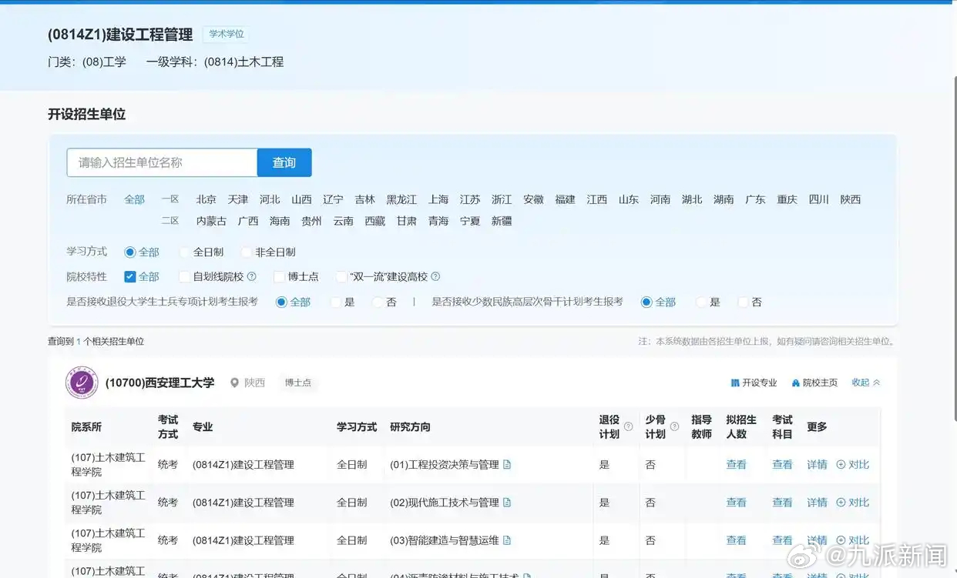The image size is (957, 578).
Task: Click the help icon beside 自划线院校
Action: 251,276
